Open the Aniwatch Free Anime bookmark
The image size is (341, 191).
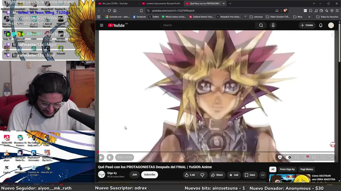coord(229,17)
